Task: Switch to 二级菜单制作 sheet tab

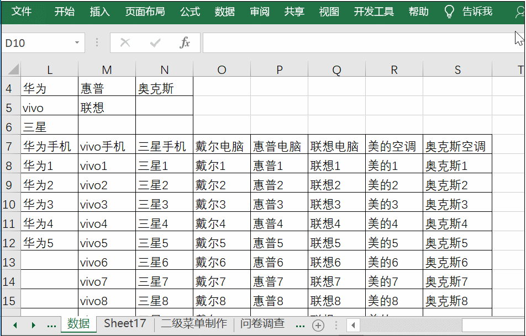Action: pos(194,324)
